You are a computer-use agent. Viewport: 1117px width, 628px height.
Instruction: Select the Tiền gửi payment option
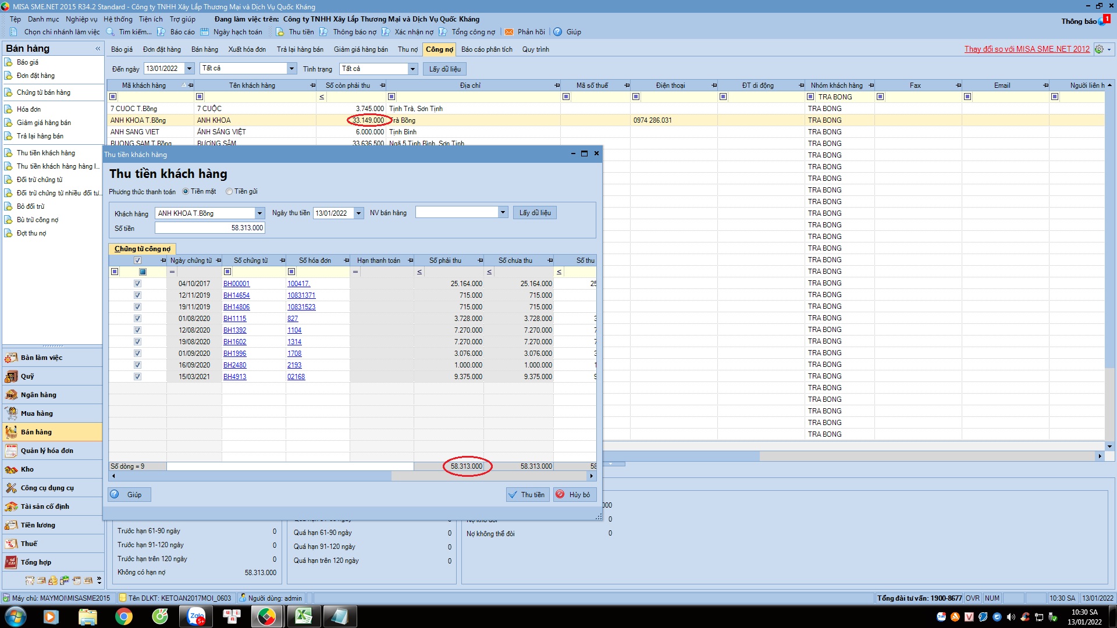click(229, 191)
